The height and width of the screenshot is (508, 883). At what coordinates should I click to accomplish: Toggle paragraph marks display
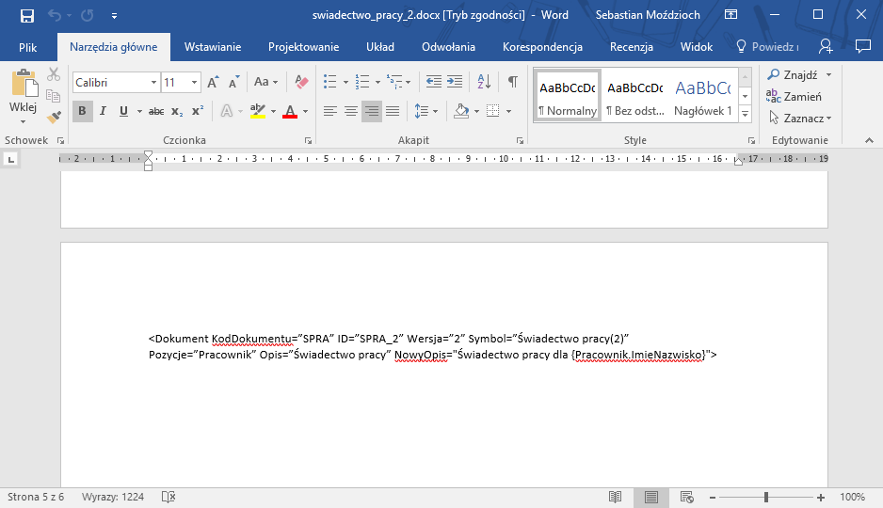pos(512,83)
